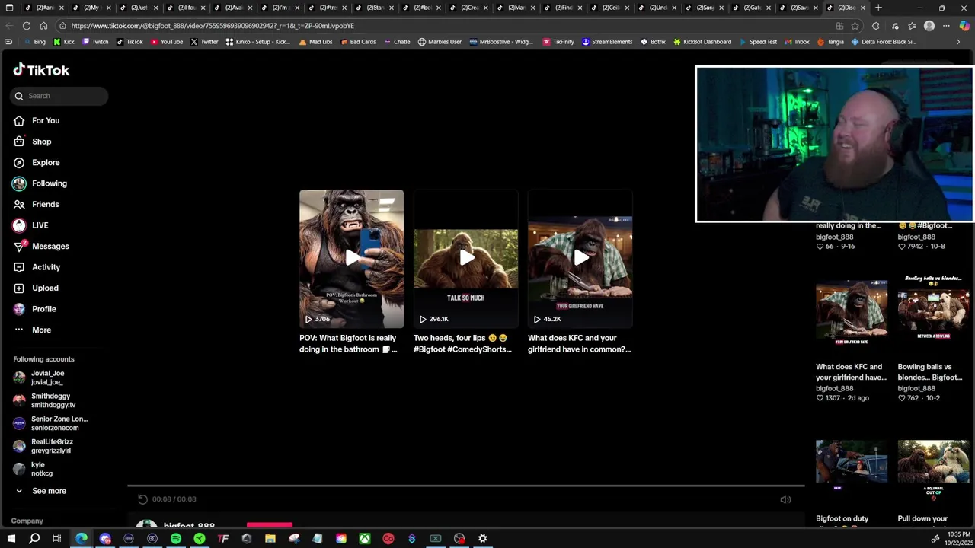Open Bad Cards bookmarks folder
The width and height of the screenshot is (975, 548).
pos(358,42)
